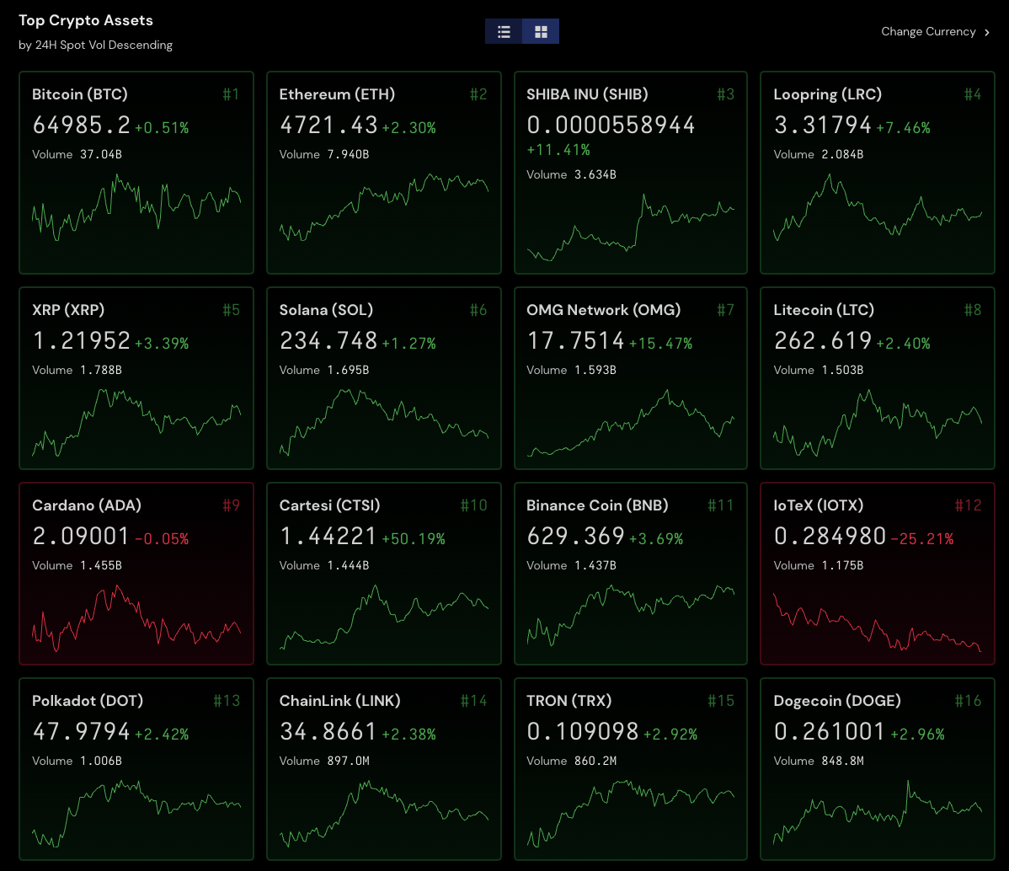Click the red #12 rank badge
1009x871 pixels.
968,505
